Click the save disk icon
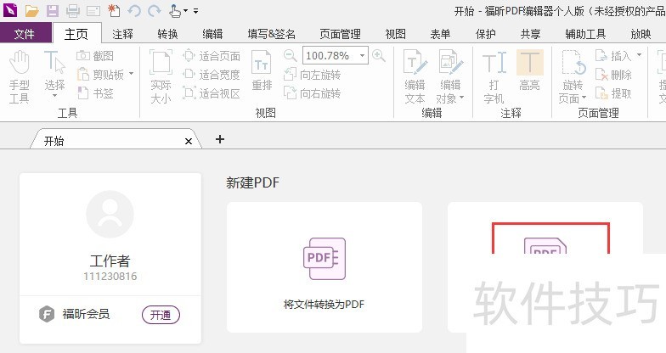 [53, 10]
